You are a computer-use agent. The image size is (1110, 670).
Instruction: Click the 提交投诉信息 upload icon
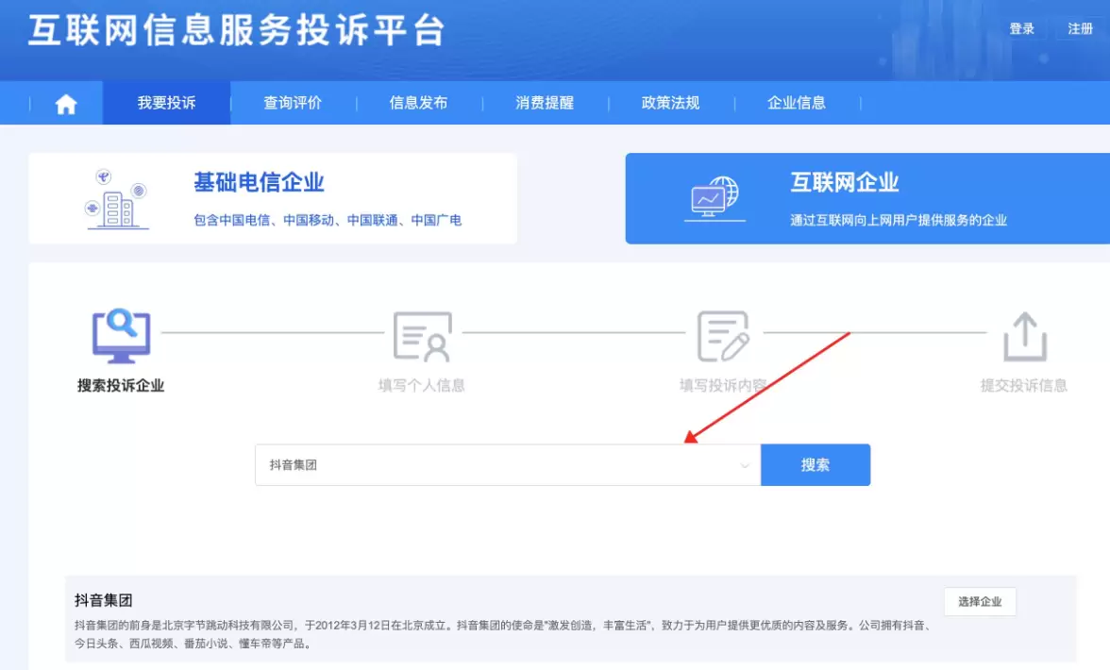[x=1024, y=336]
